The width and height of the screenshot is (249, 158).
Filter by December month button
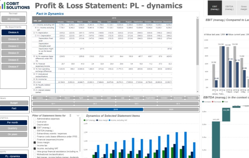192,98
